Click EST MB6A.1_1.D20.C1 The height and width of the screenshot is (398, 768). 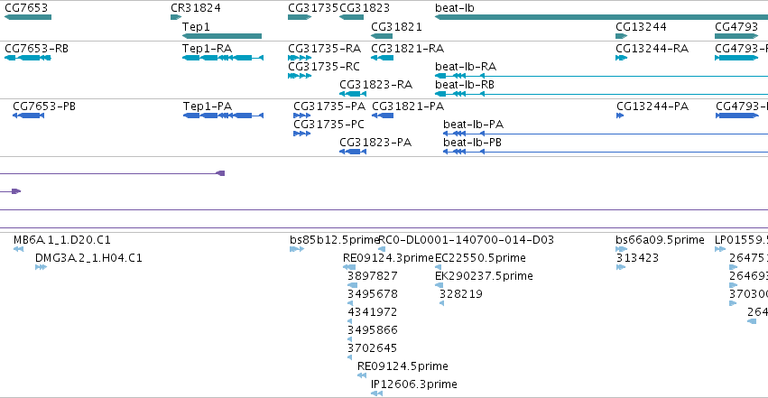tap(62, 240)
